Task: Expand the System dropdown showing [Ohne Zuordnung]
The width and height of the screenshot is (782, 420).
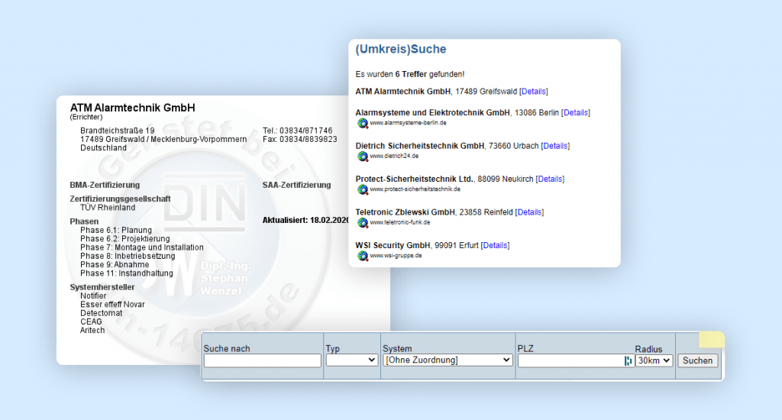Action: [448, 360]
